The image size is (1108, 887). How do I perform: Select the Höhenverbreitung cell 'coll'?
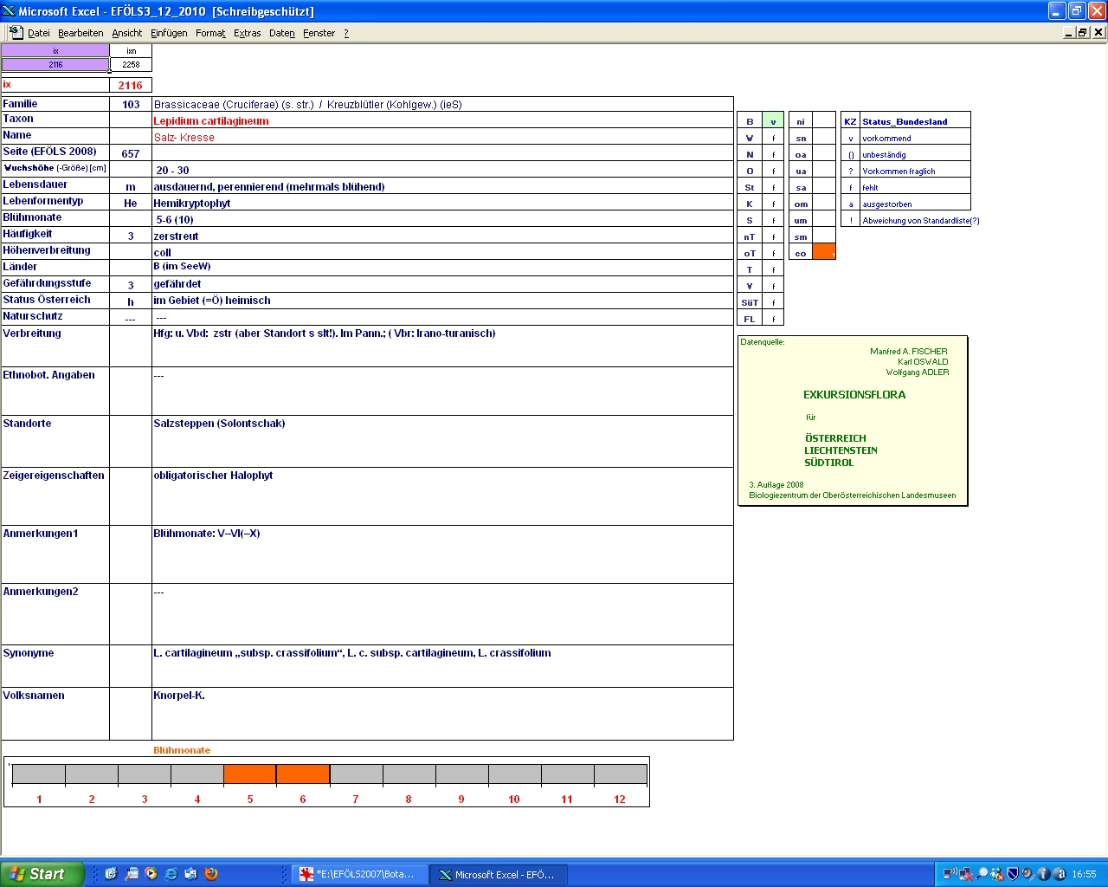(442, 252)
